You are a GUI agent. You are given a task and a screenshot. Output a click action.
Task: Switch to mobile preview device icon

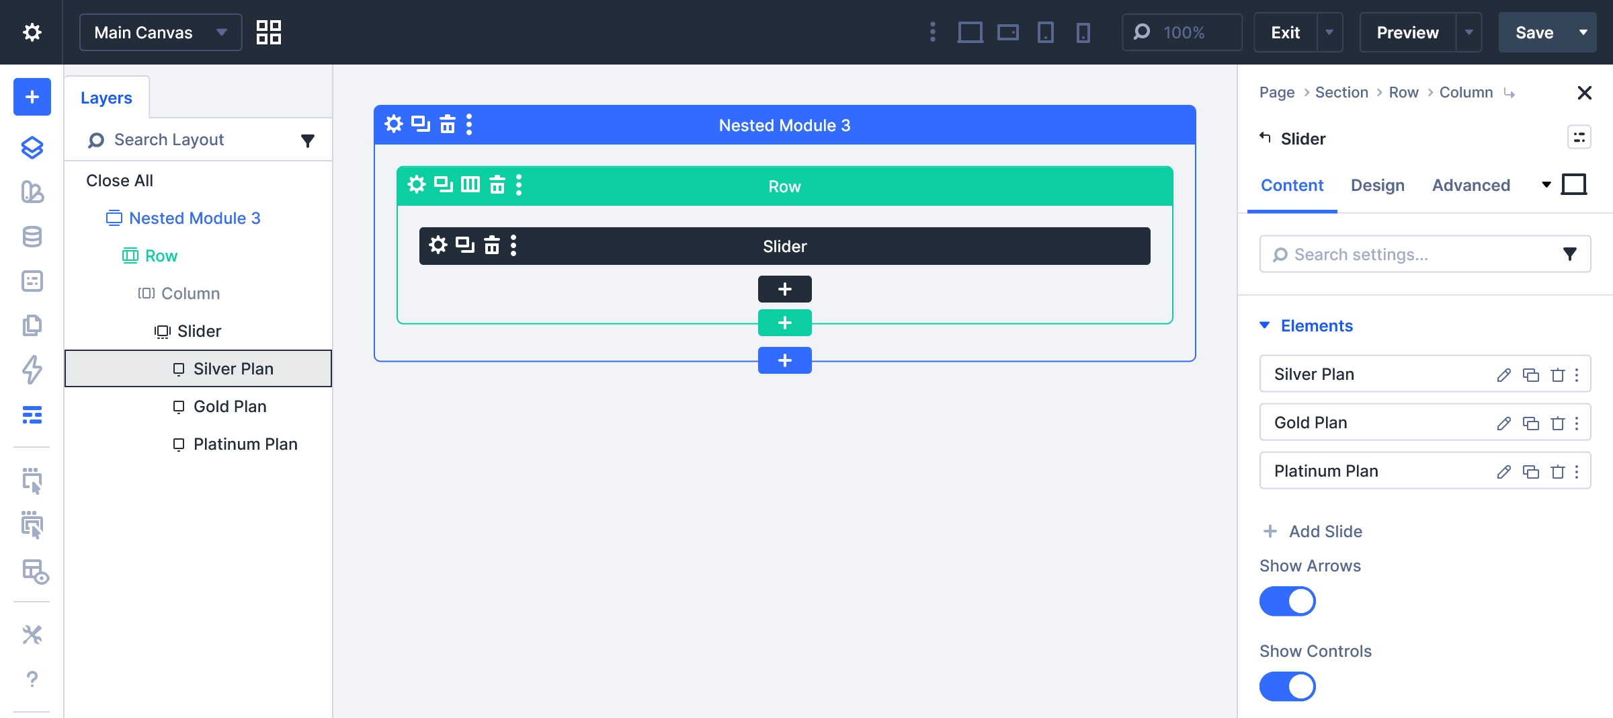coord(1083,32)
